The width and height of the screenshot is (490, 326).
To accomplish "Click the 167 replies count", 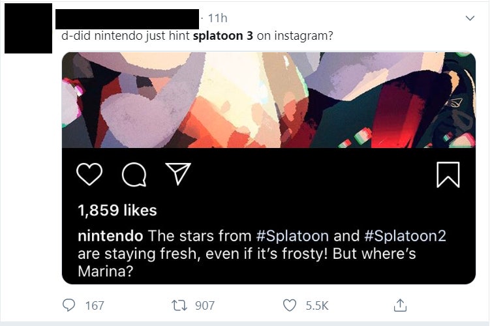I will tap(95, 305).
